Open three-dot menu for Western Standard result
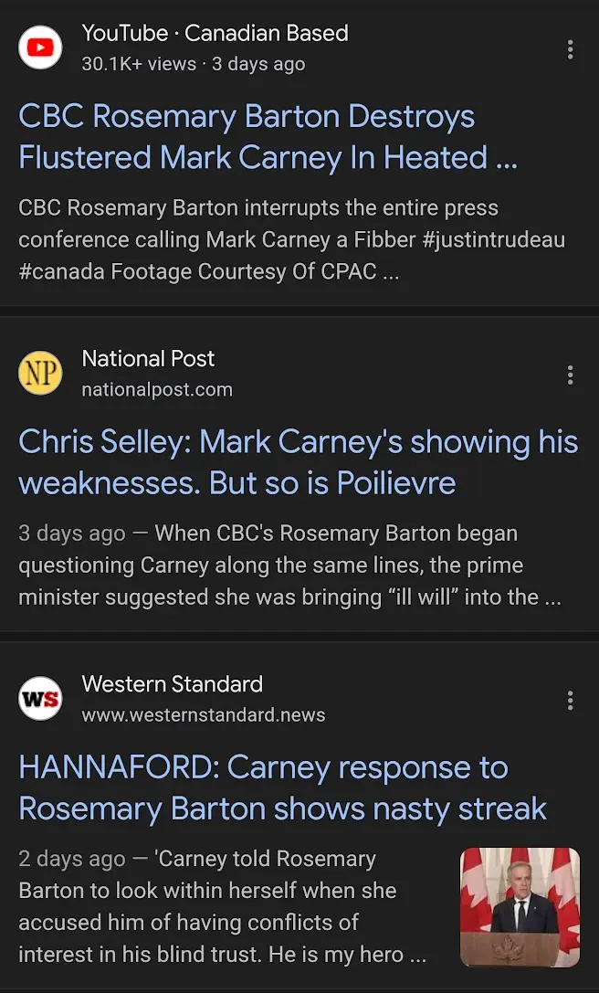The width and height of the screenshot is (599, 993). tap(571, 701)
